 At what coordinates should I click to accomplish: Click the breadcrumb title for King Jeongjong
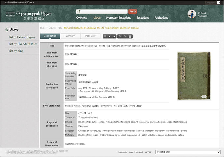click(101, 28)
